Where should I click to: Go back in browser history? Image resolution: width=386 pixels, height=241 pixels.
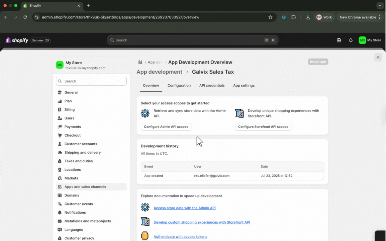pos(6,17)
